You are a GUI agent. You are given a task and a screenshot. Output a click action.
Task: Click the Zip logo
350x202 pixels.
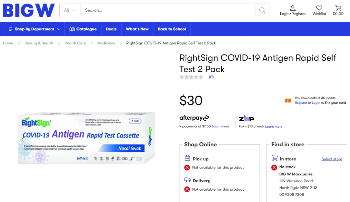tap(246, 119)
